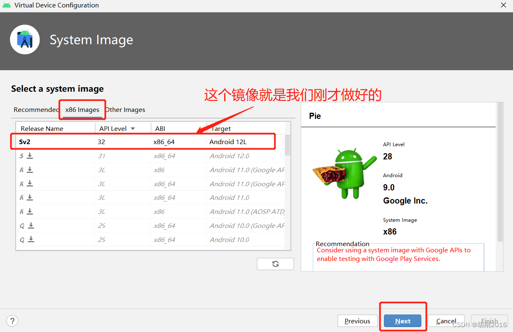This screenshot has width=513, height=332.
Task: Select the plain Android 10.0 target row
Action: [151, 240]
